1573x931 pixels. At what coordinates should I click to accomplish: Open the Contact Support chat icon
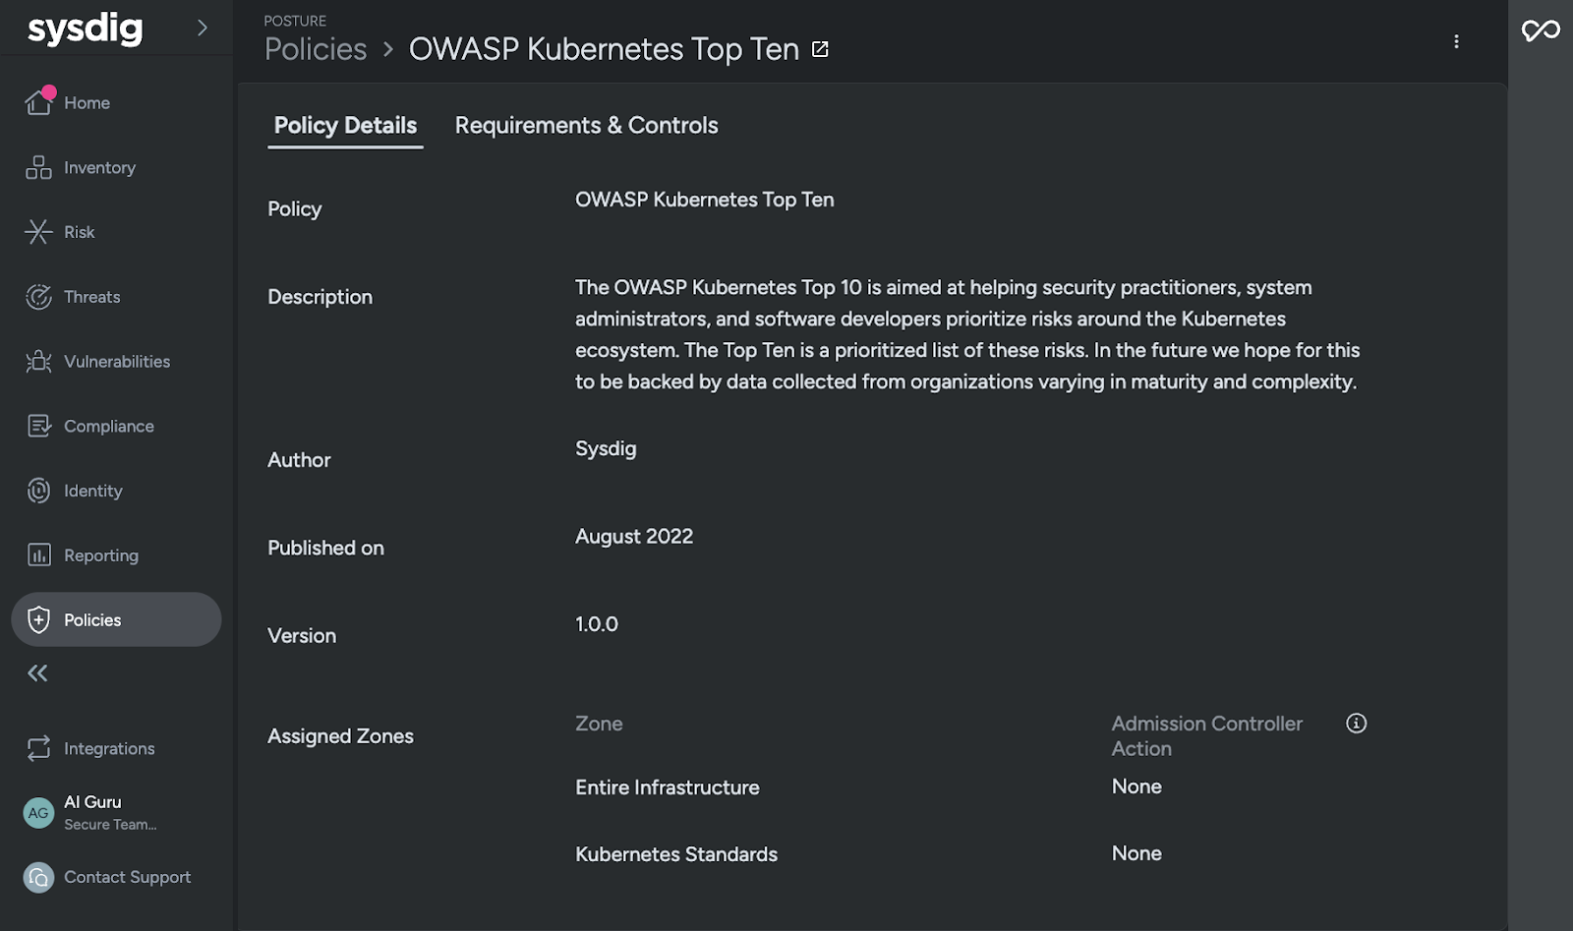pos(38,877)
